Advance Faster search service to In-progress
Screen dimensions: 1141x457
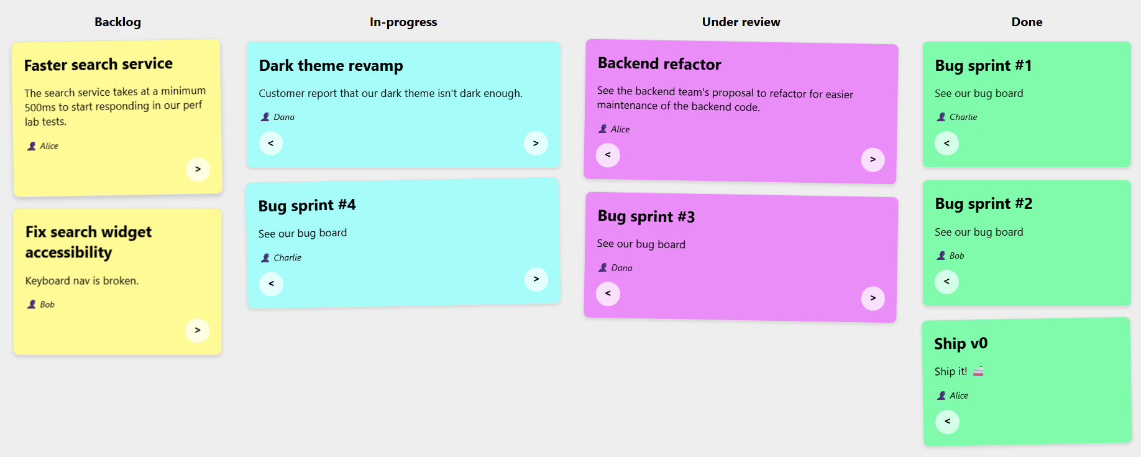(x=198, y=169)
